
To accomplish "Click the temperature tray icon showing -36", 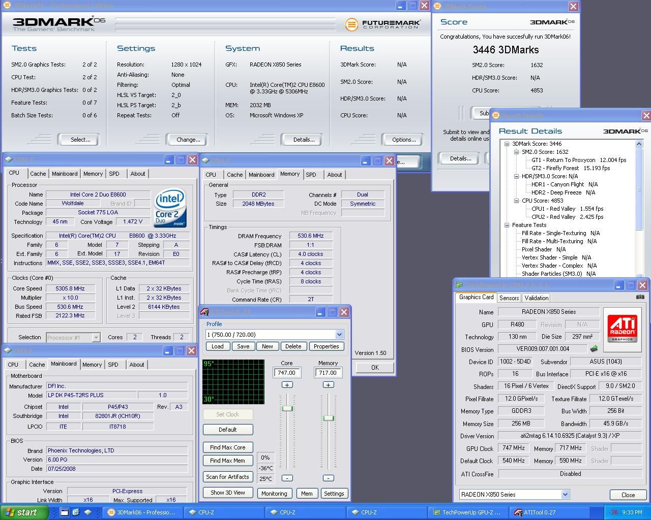I will [613, 512].
